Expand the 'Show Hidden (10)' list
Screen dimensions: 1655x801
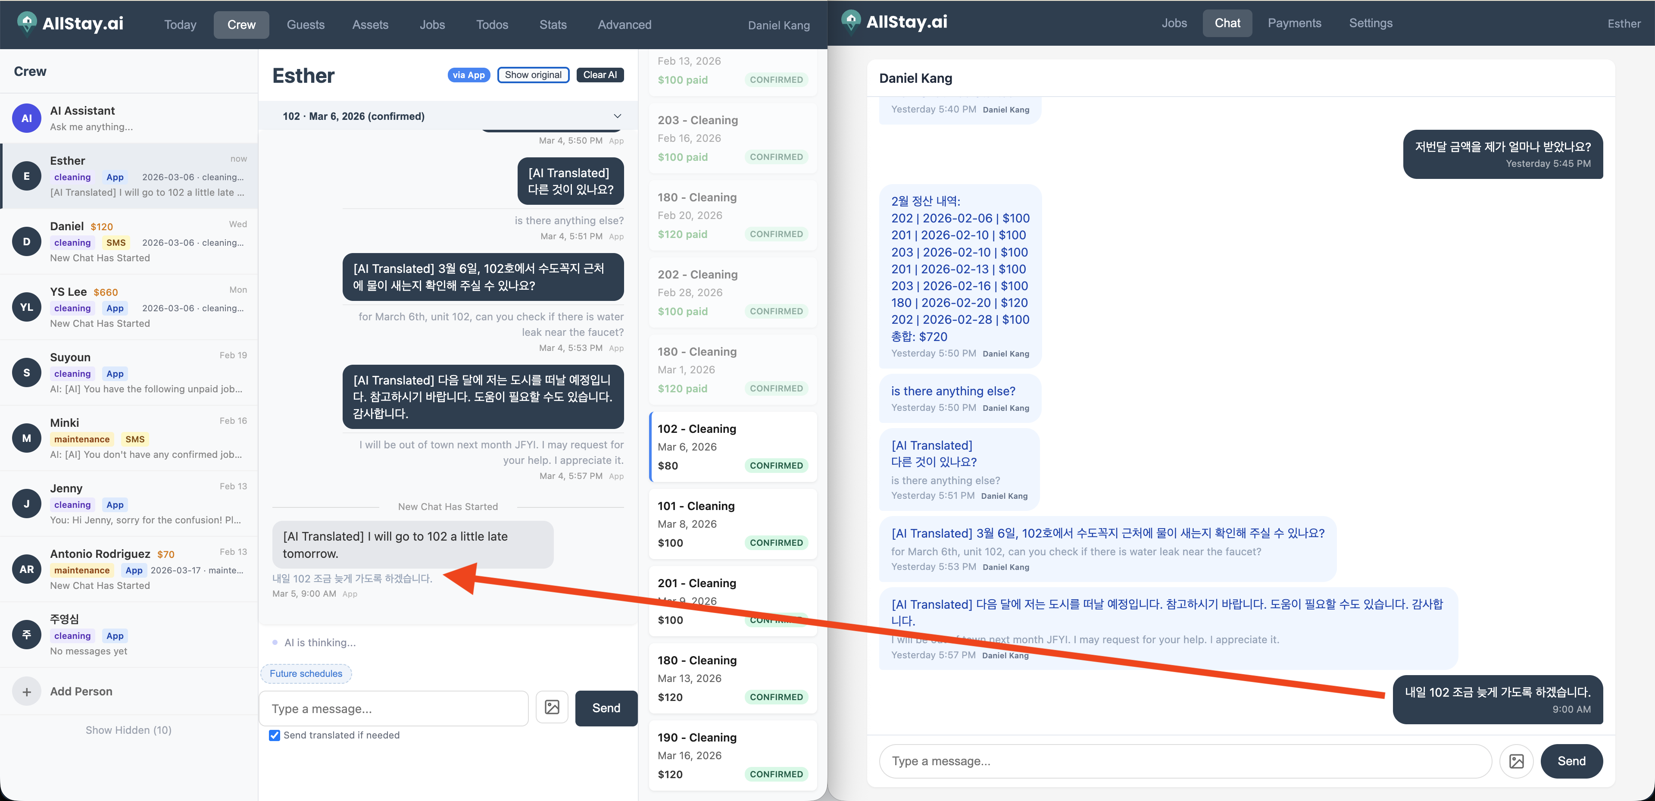click(x=128, y=729)
